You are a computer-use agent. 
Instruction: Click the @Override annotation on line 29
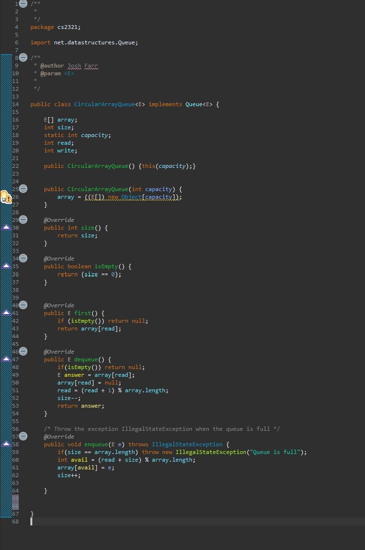[x=59, y=220]
